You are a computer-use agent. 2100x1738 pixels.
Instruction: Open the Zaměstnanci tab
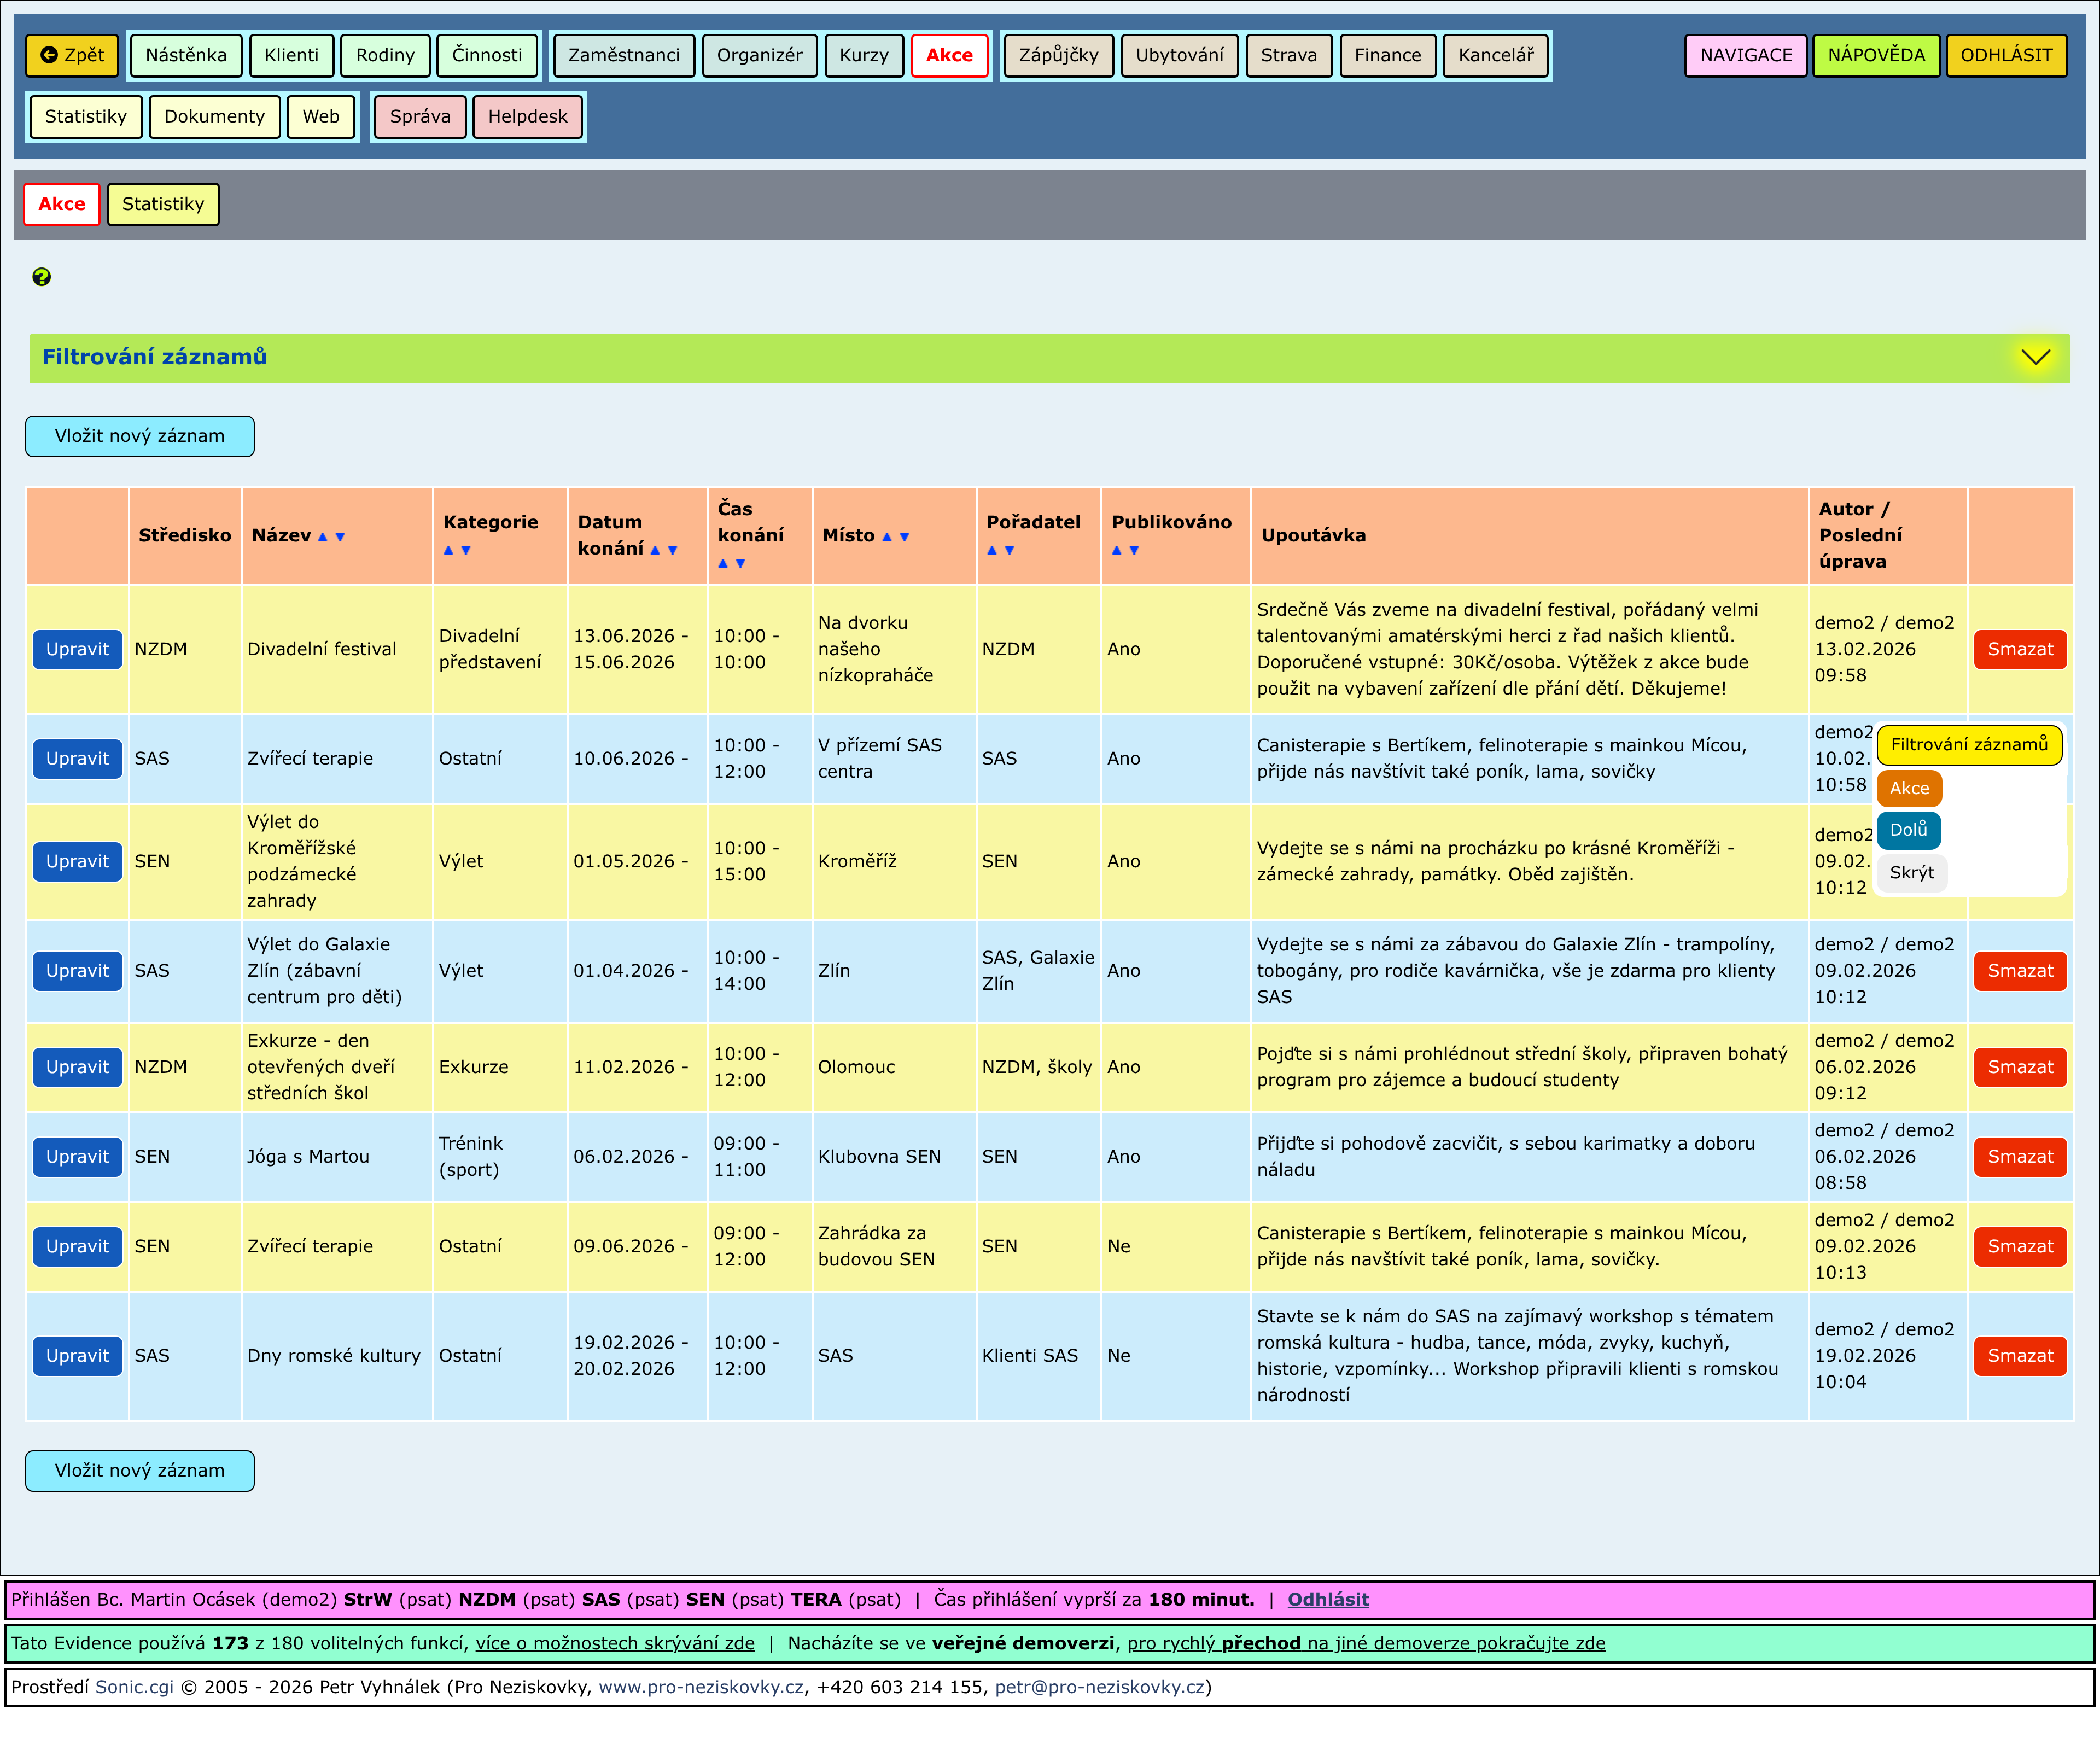pos(624,55)
